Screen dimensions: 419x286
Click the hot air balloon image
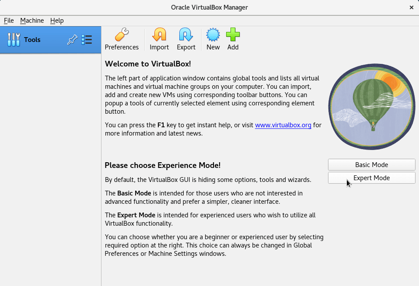tap(372, 107)
